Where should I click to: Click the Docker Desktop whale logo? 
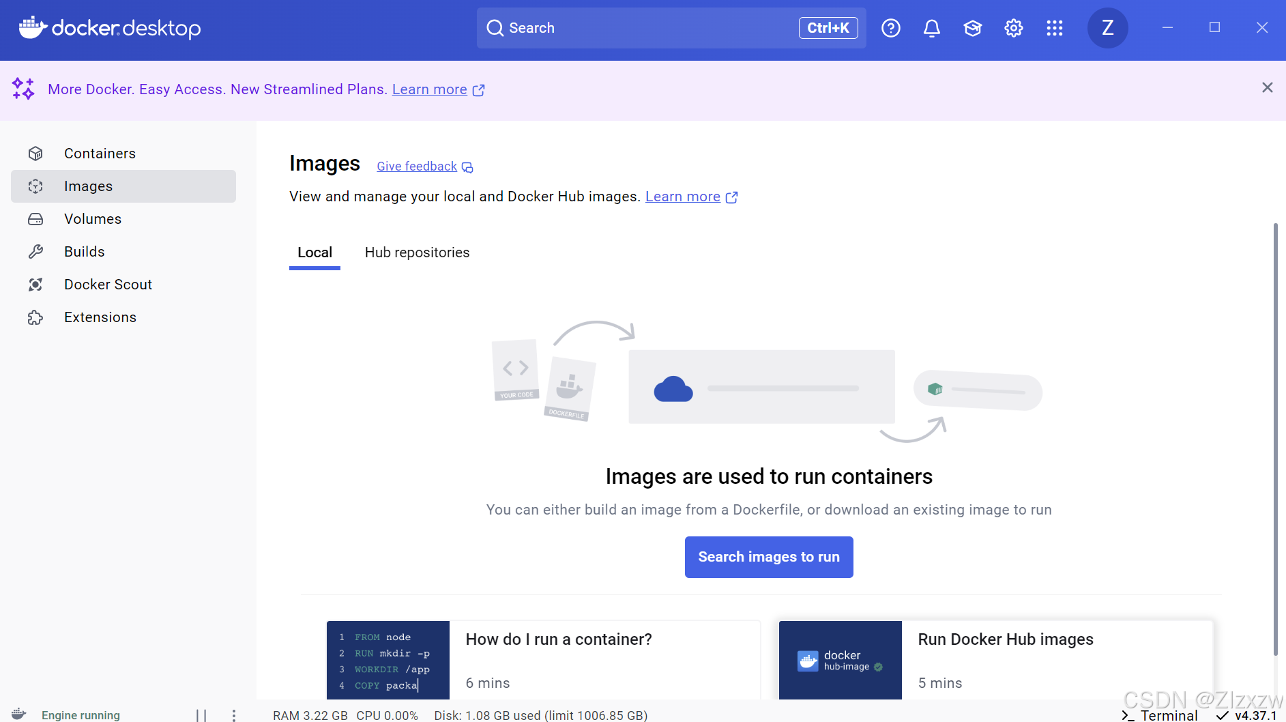tap(33, 27)
